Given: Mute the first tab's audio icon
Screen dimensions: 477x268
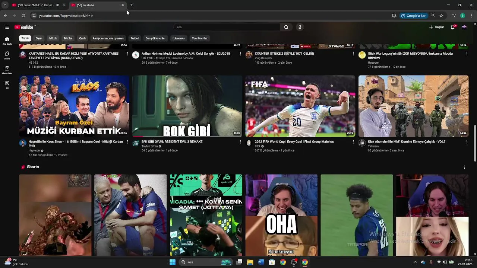Looking at the screenshot, I should pos(57,5).
